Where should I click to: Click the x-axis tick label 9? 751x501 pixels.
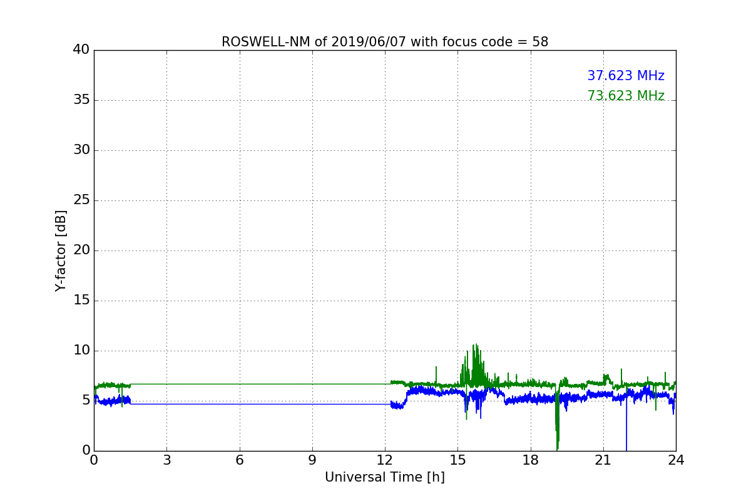[x=312, y=460]
